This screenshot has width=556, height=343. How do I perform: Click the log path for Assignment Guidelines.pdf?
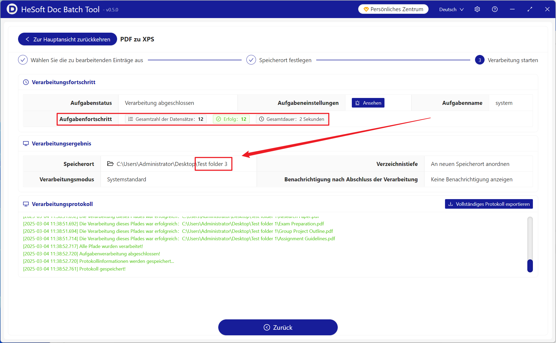pos(259,239)
